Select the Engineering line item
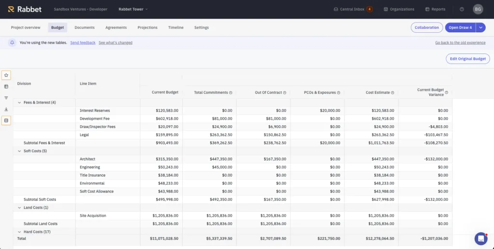This screenshot has width=494, height=249. pos(90,167)
